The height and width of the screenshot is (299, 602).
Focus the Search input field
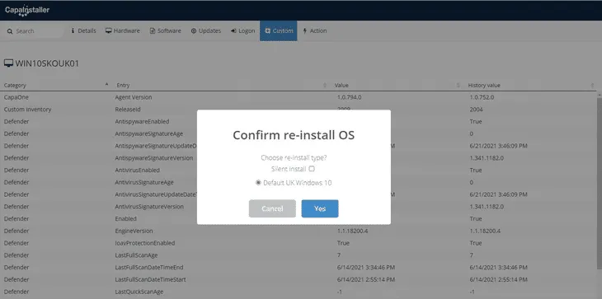(x=34, y=31)
